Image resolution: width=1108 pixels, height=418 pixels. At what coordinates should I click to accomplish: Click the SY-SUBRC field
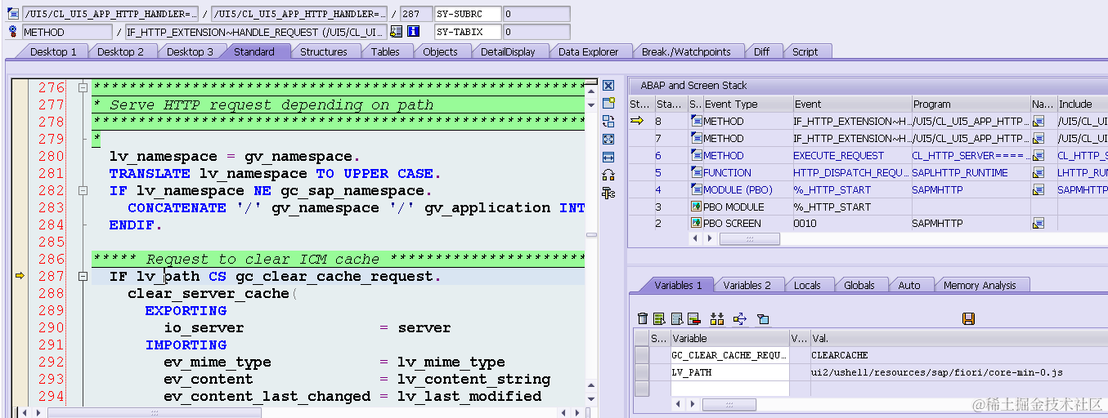click(x=468, y=14)
